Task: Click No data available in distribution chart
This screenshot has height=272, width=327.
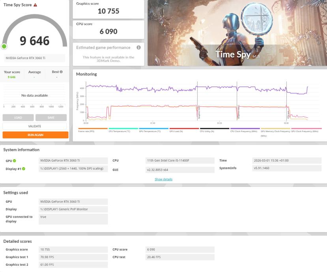Action: (x=35, y=95)
